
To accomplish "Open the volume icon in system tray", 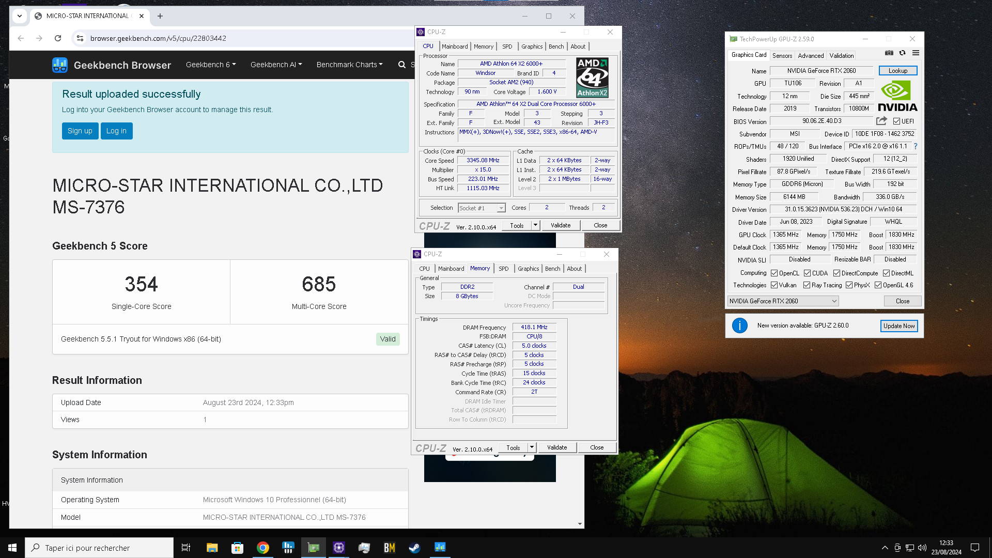I will point(922,548).
